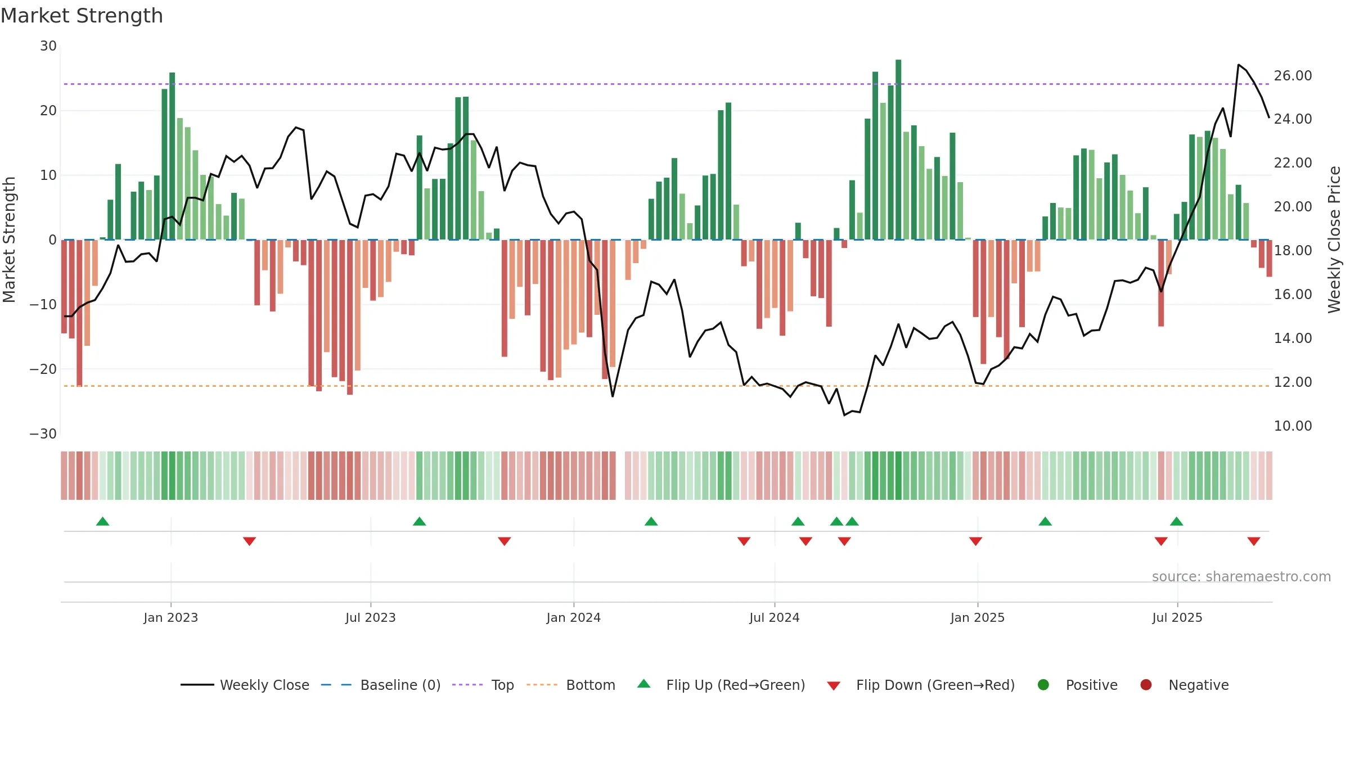Toggle the Flip Down (Green→Red) legend label
Screen dimensions: 1350x759
click(x=935, y=685)
